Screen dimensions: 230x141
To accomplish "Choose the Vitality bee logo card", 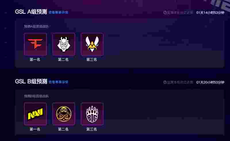I will pyautogui.click(x=92, y=44).
